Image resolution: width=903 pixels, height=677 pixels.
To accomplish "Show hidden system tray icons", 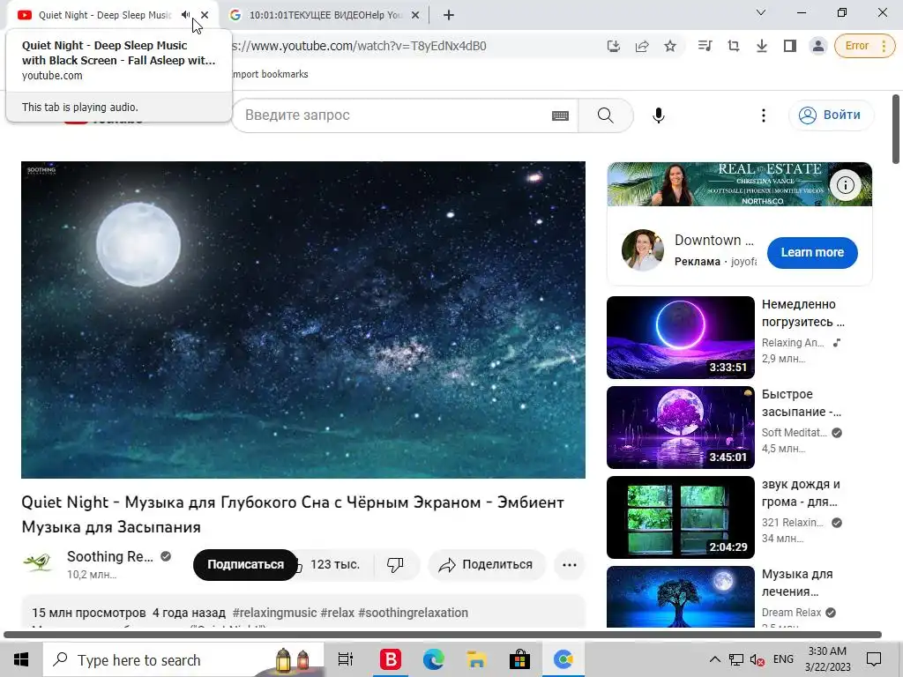I will pos(714,659).
